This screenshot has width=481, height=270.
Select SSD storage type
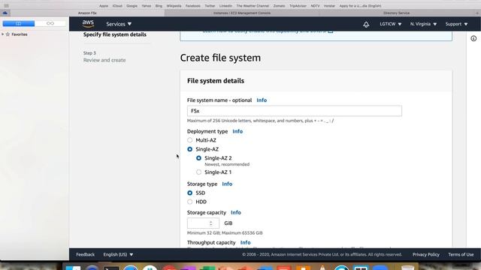(x=190, y=193)
